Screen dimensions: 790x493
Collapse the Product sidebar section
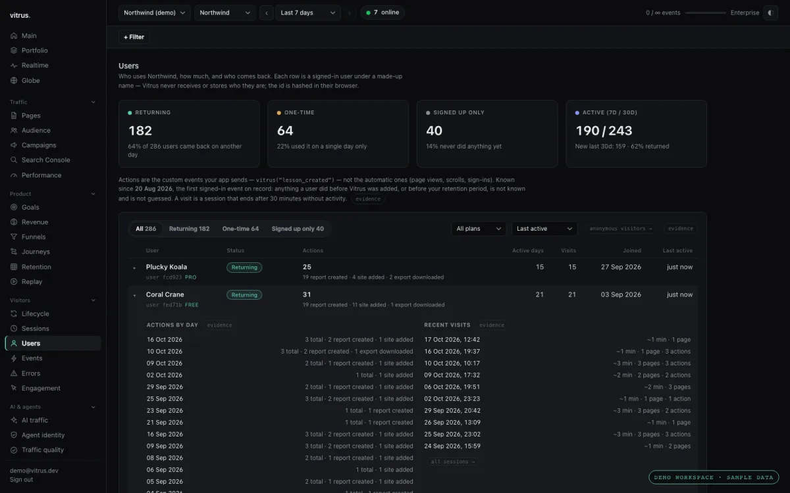coord(93,194)
